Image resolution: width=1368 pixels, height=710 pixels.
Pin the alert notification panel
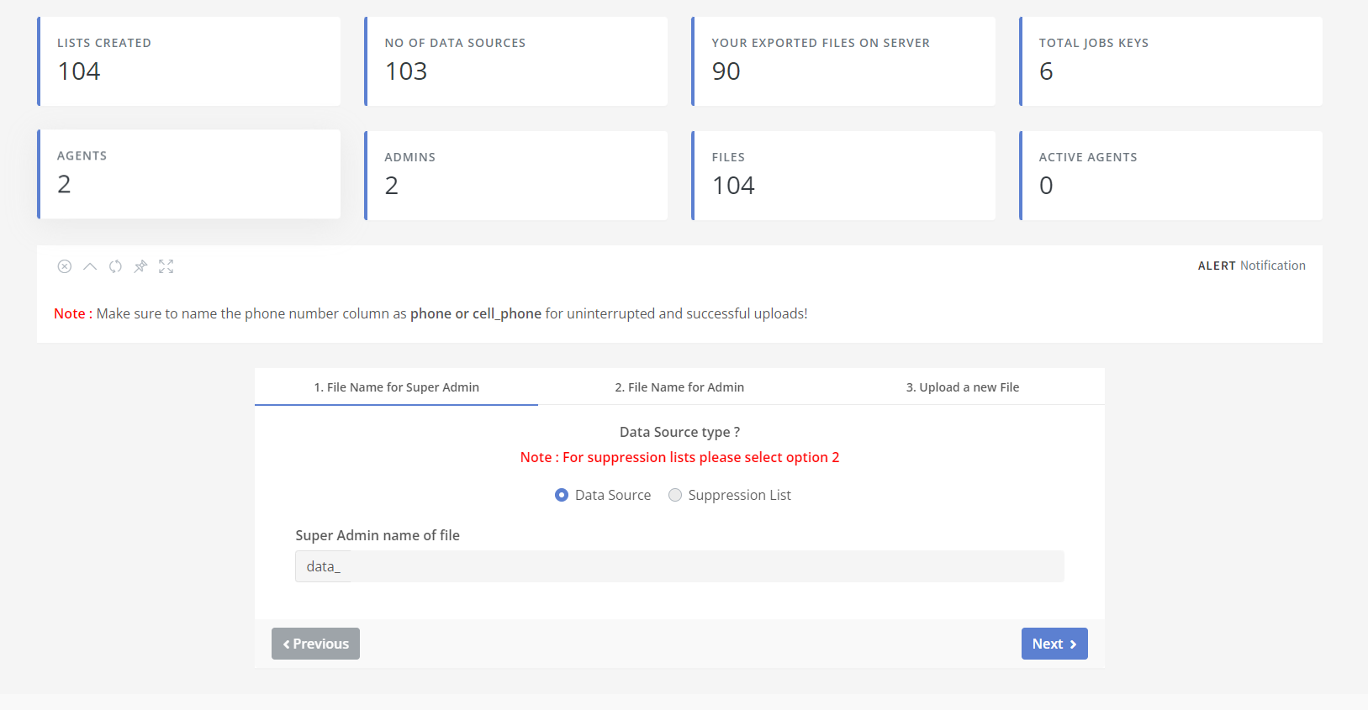[140, 266]
